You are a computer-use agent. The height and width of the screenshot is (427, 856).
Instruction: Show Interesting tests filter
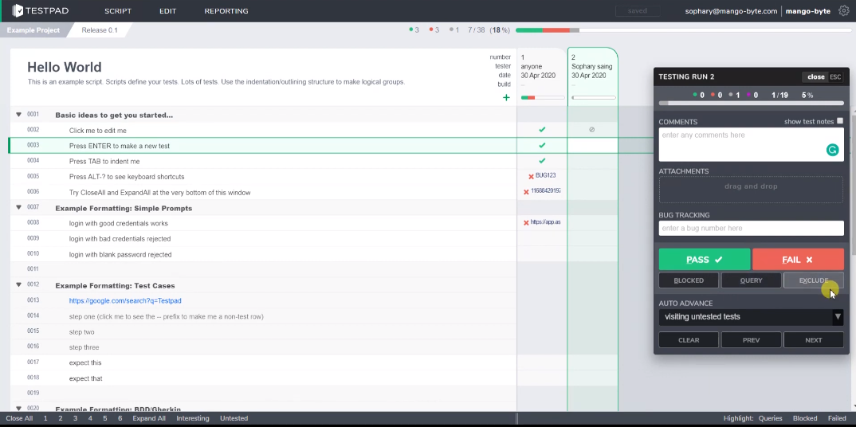point(193,418)
